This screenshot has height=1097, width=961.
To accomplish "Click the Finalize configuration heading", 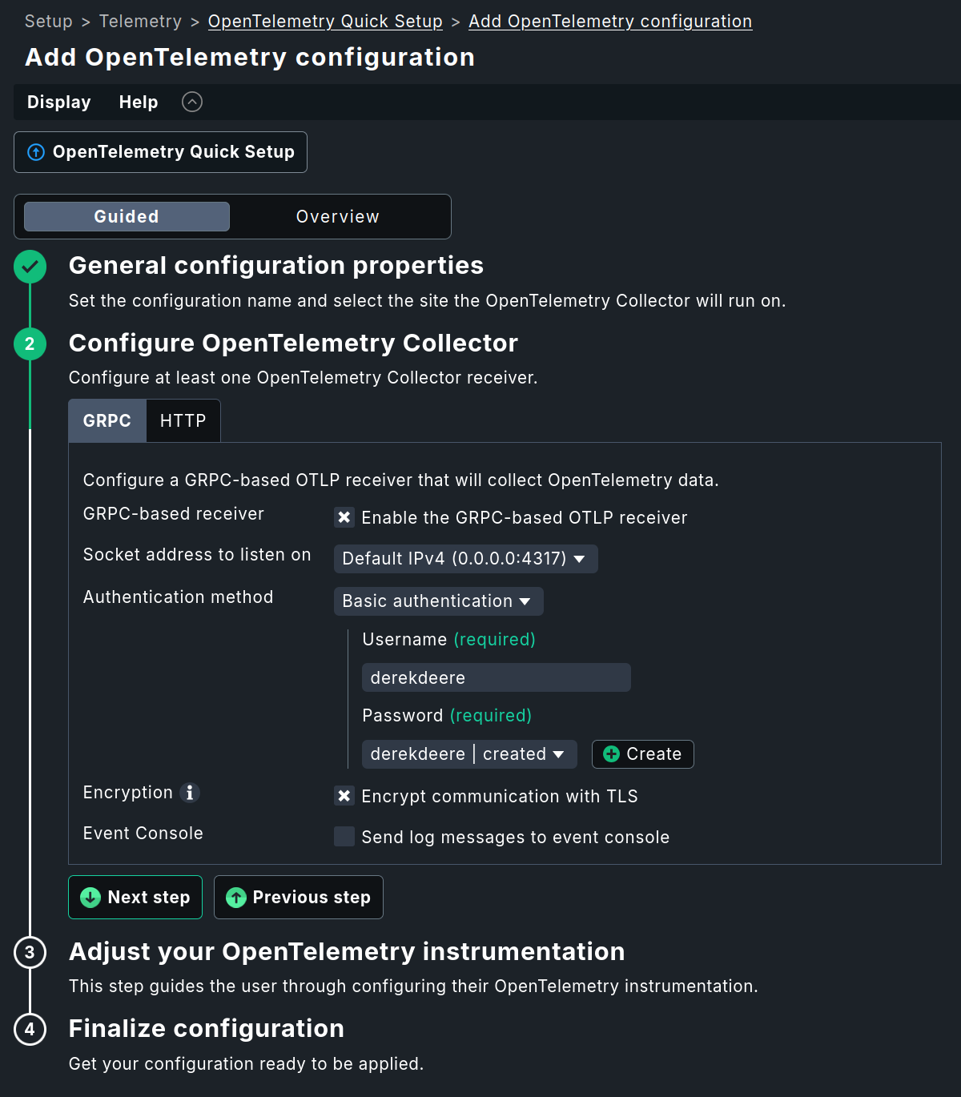I will coord(207,1028).
